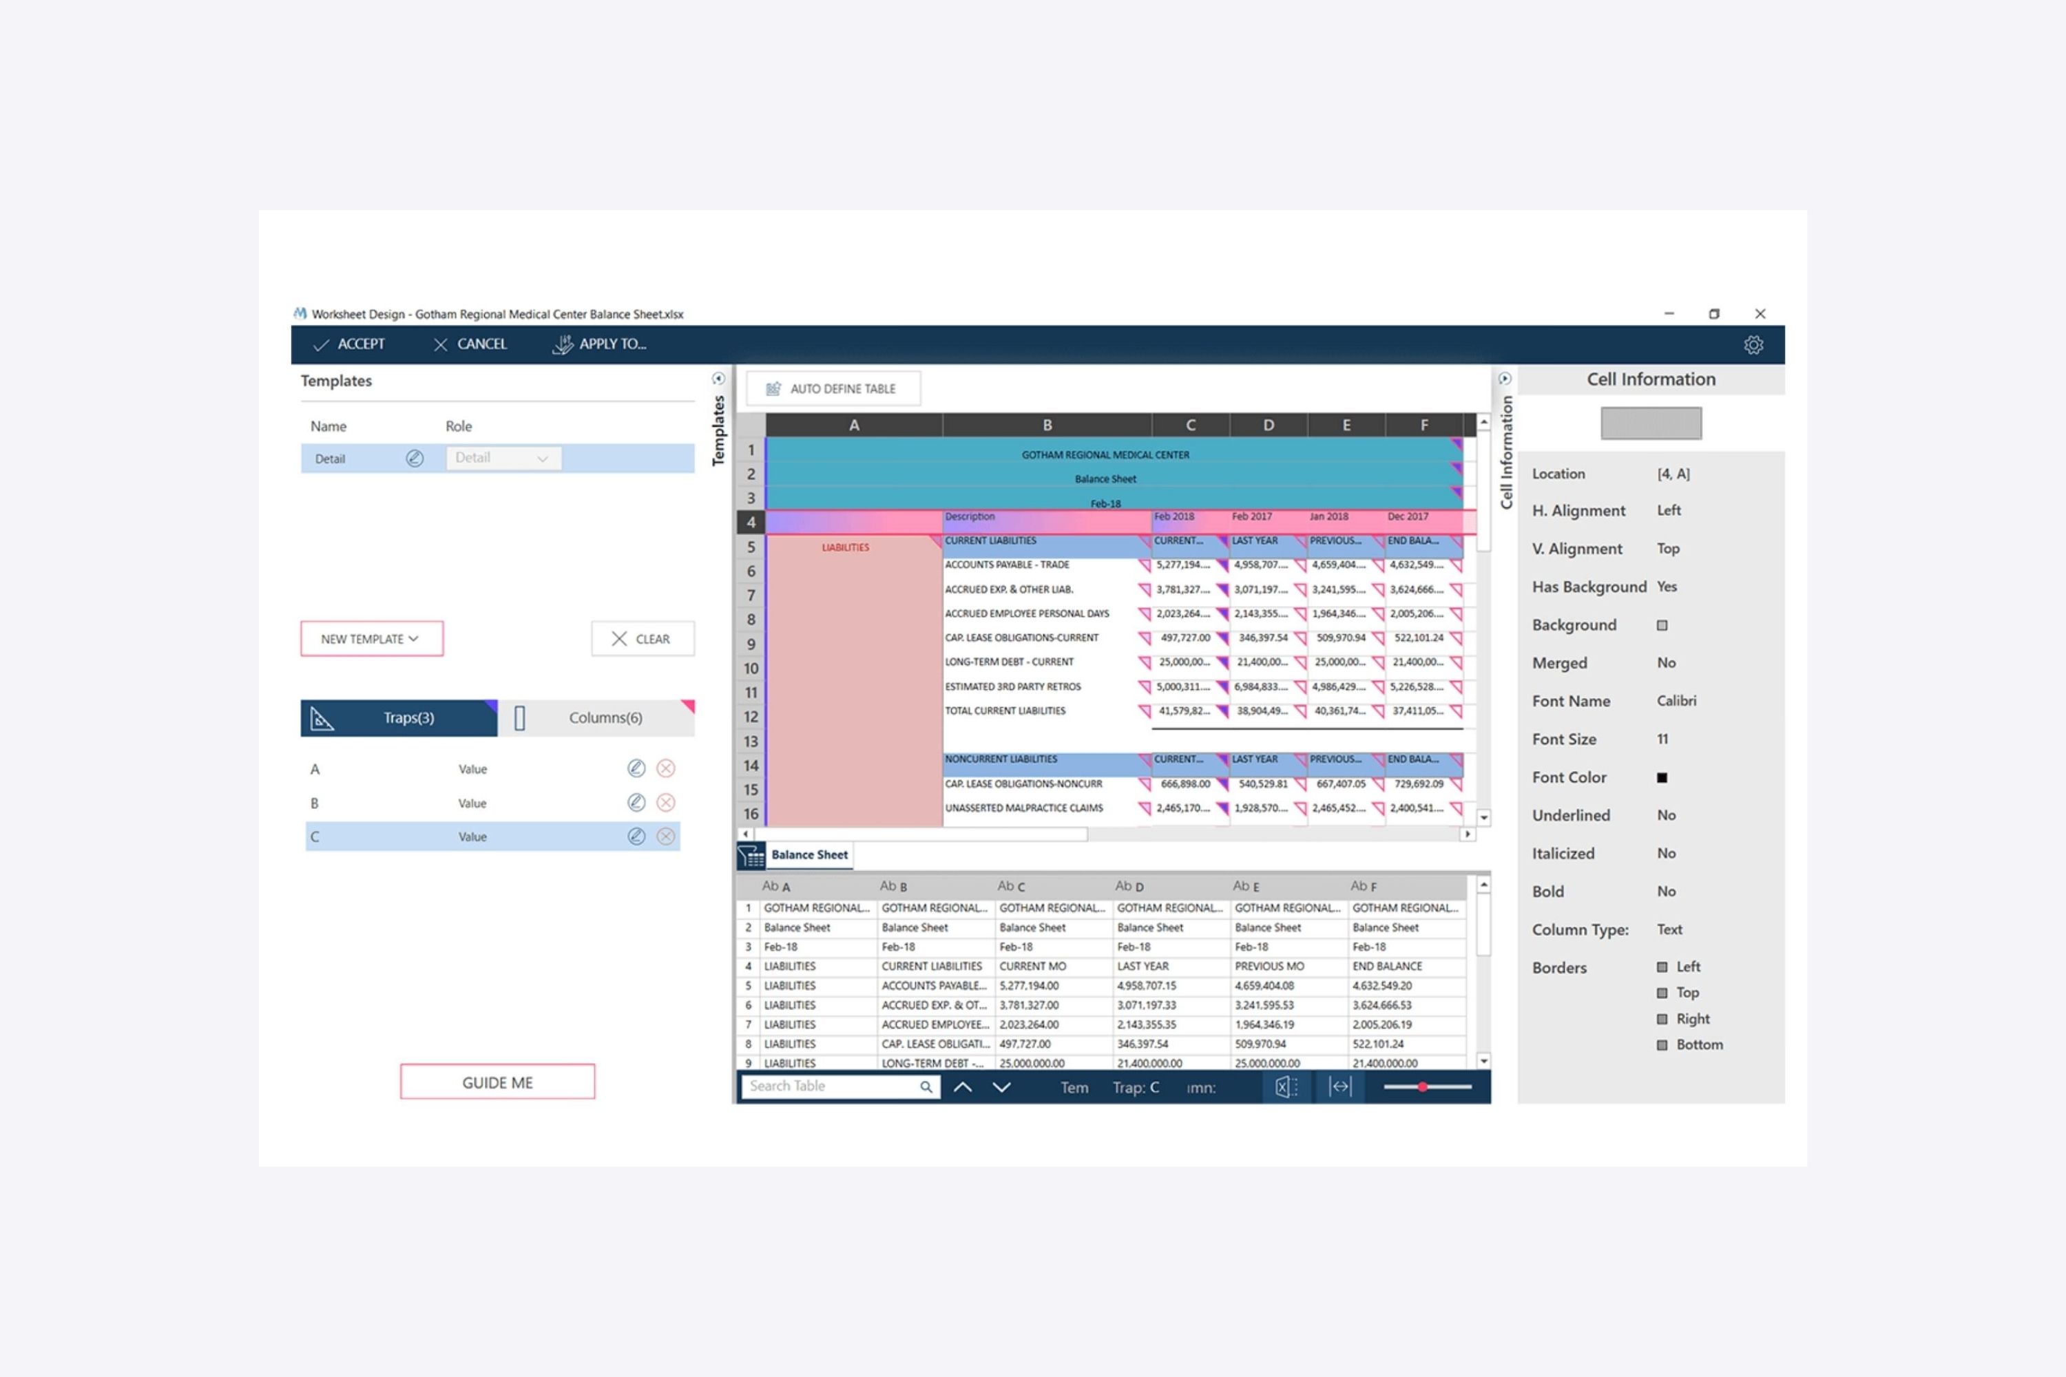Delete trap B with its red X icon
Image resolution: width=2066 pixels, height=1377 pixels.
pos(666,803)
